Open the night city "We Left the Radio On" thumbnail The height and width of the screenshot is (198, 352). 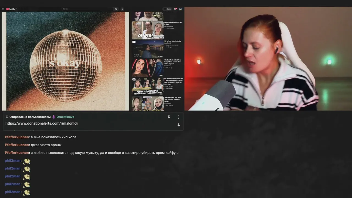147,49
